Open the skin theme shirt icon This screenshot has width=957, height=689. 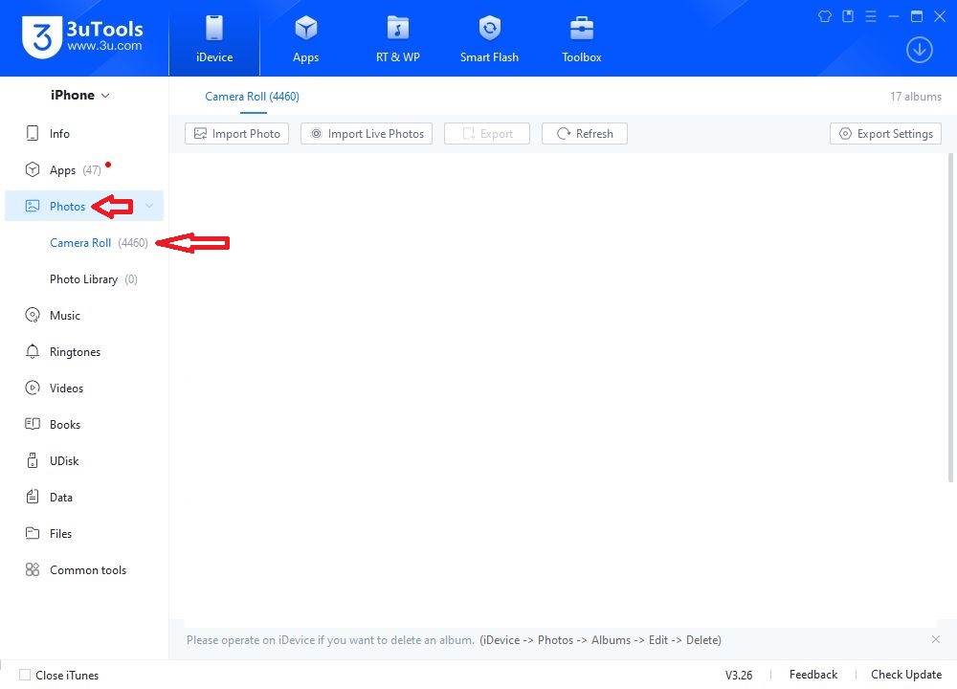tap(825, 16)
